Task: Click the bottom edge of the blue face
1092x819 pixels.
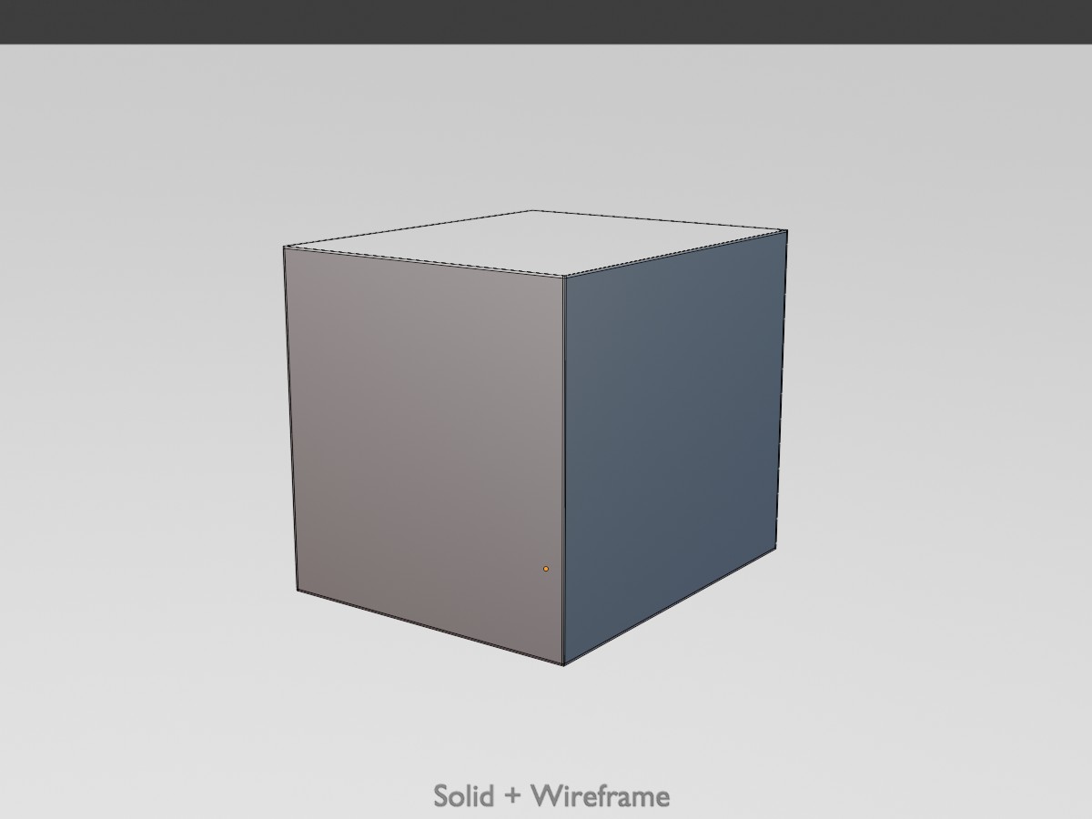Action: [670, 606]
